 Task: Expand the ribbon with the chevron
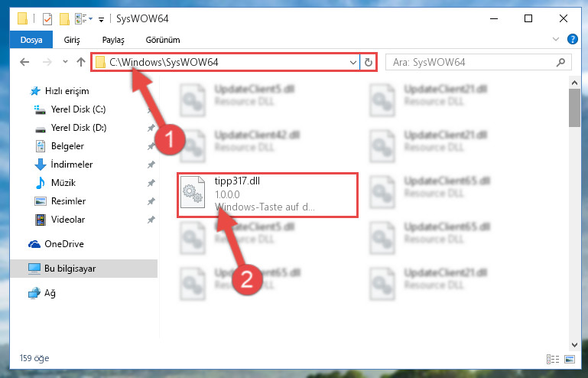(x=556, y=40)
